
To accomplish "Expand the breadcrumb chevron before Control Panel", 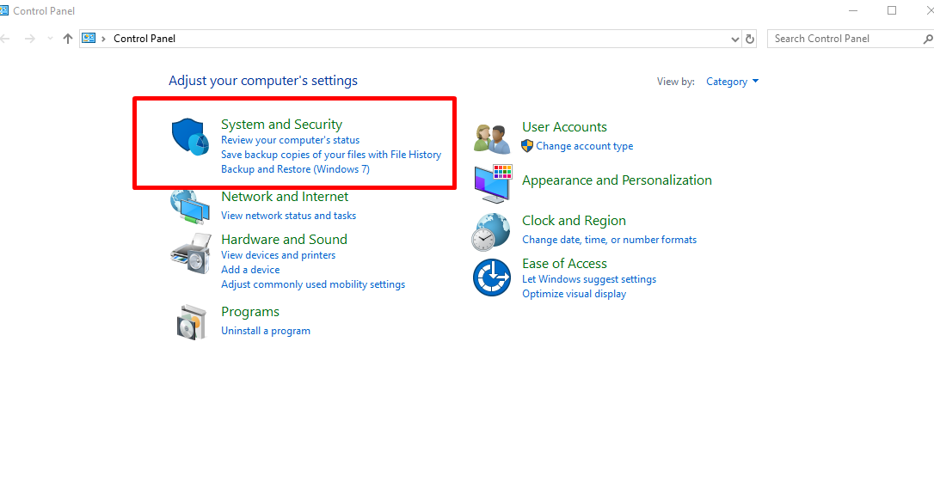I will 104,39.
